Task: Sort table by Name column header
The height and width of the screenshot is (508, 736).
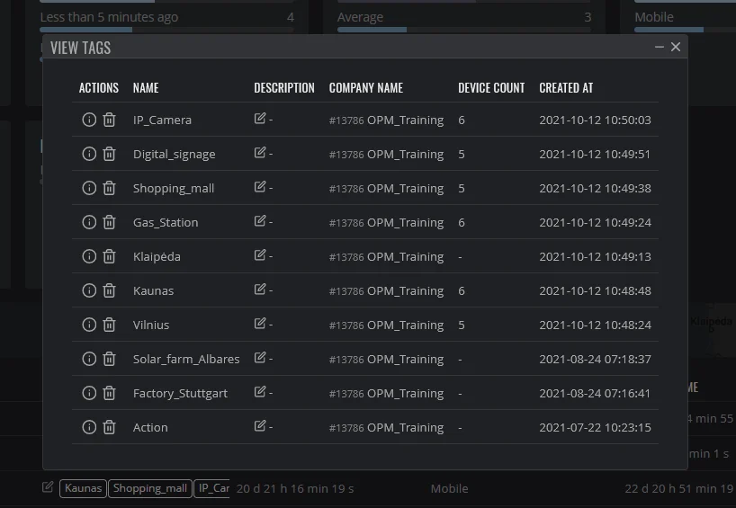Action: pos(146,88)
